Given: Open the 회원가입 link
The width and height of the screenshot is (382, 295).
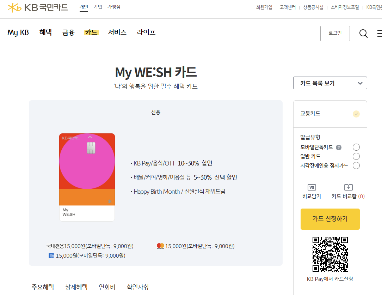Looking at the screenshot, I should point(264,7).
